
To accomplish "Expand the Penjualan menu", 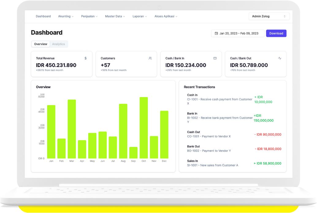I will (x=89, y=16).
